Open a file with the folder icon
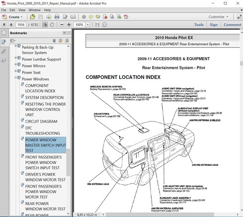 click(x=33, y=17)
